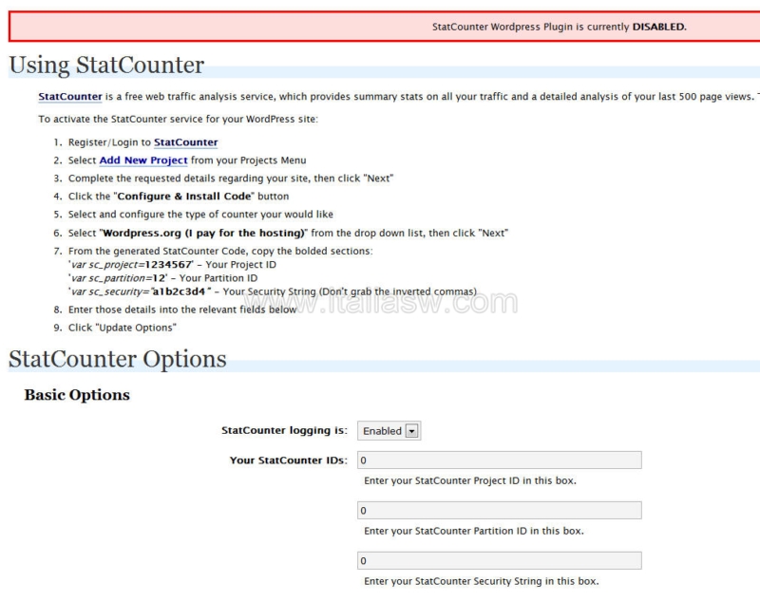Focus the StatCounter Project ID field

(500, 460)
